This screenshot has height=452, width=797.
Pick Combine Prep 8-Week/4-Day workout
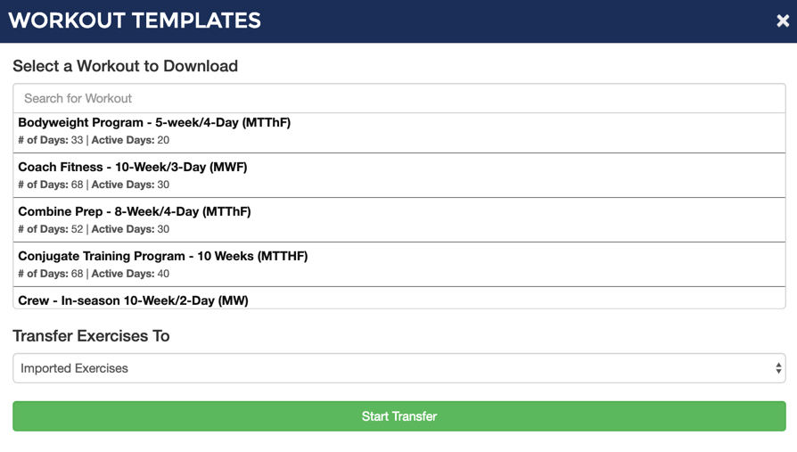[x=399, y=219]
